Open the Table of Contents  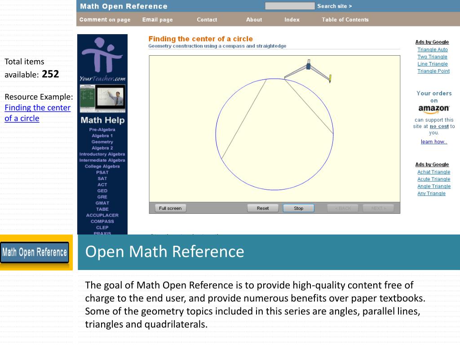point(345,20)
